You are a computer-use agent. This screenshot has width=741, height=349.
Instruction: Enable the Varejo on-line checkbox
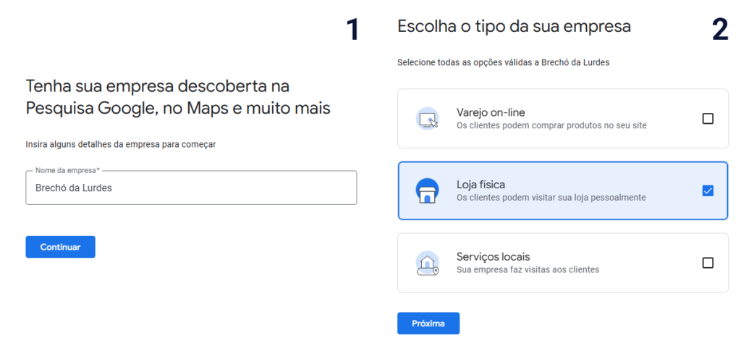click(x=708, y=119)
